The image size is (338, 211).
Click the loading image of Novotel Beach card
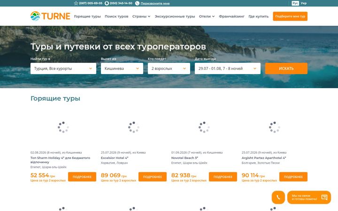tap(204, 127)
